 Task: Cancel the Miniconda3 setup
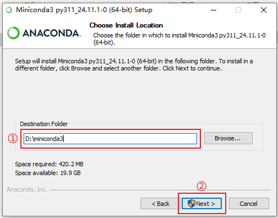click(x=249, y=204)
